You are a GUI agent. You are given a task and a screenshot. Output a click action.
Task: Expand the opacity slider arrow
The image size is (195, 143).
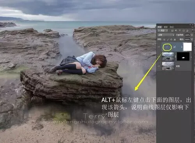[192, 35]
